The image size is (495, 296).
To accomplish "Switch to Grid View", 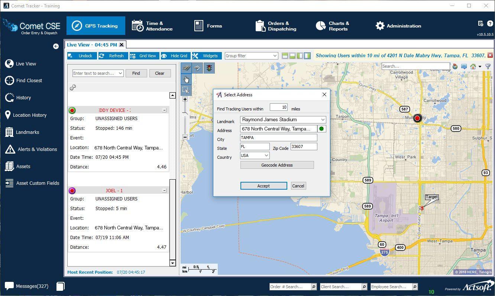I will (144, 56).
